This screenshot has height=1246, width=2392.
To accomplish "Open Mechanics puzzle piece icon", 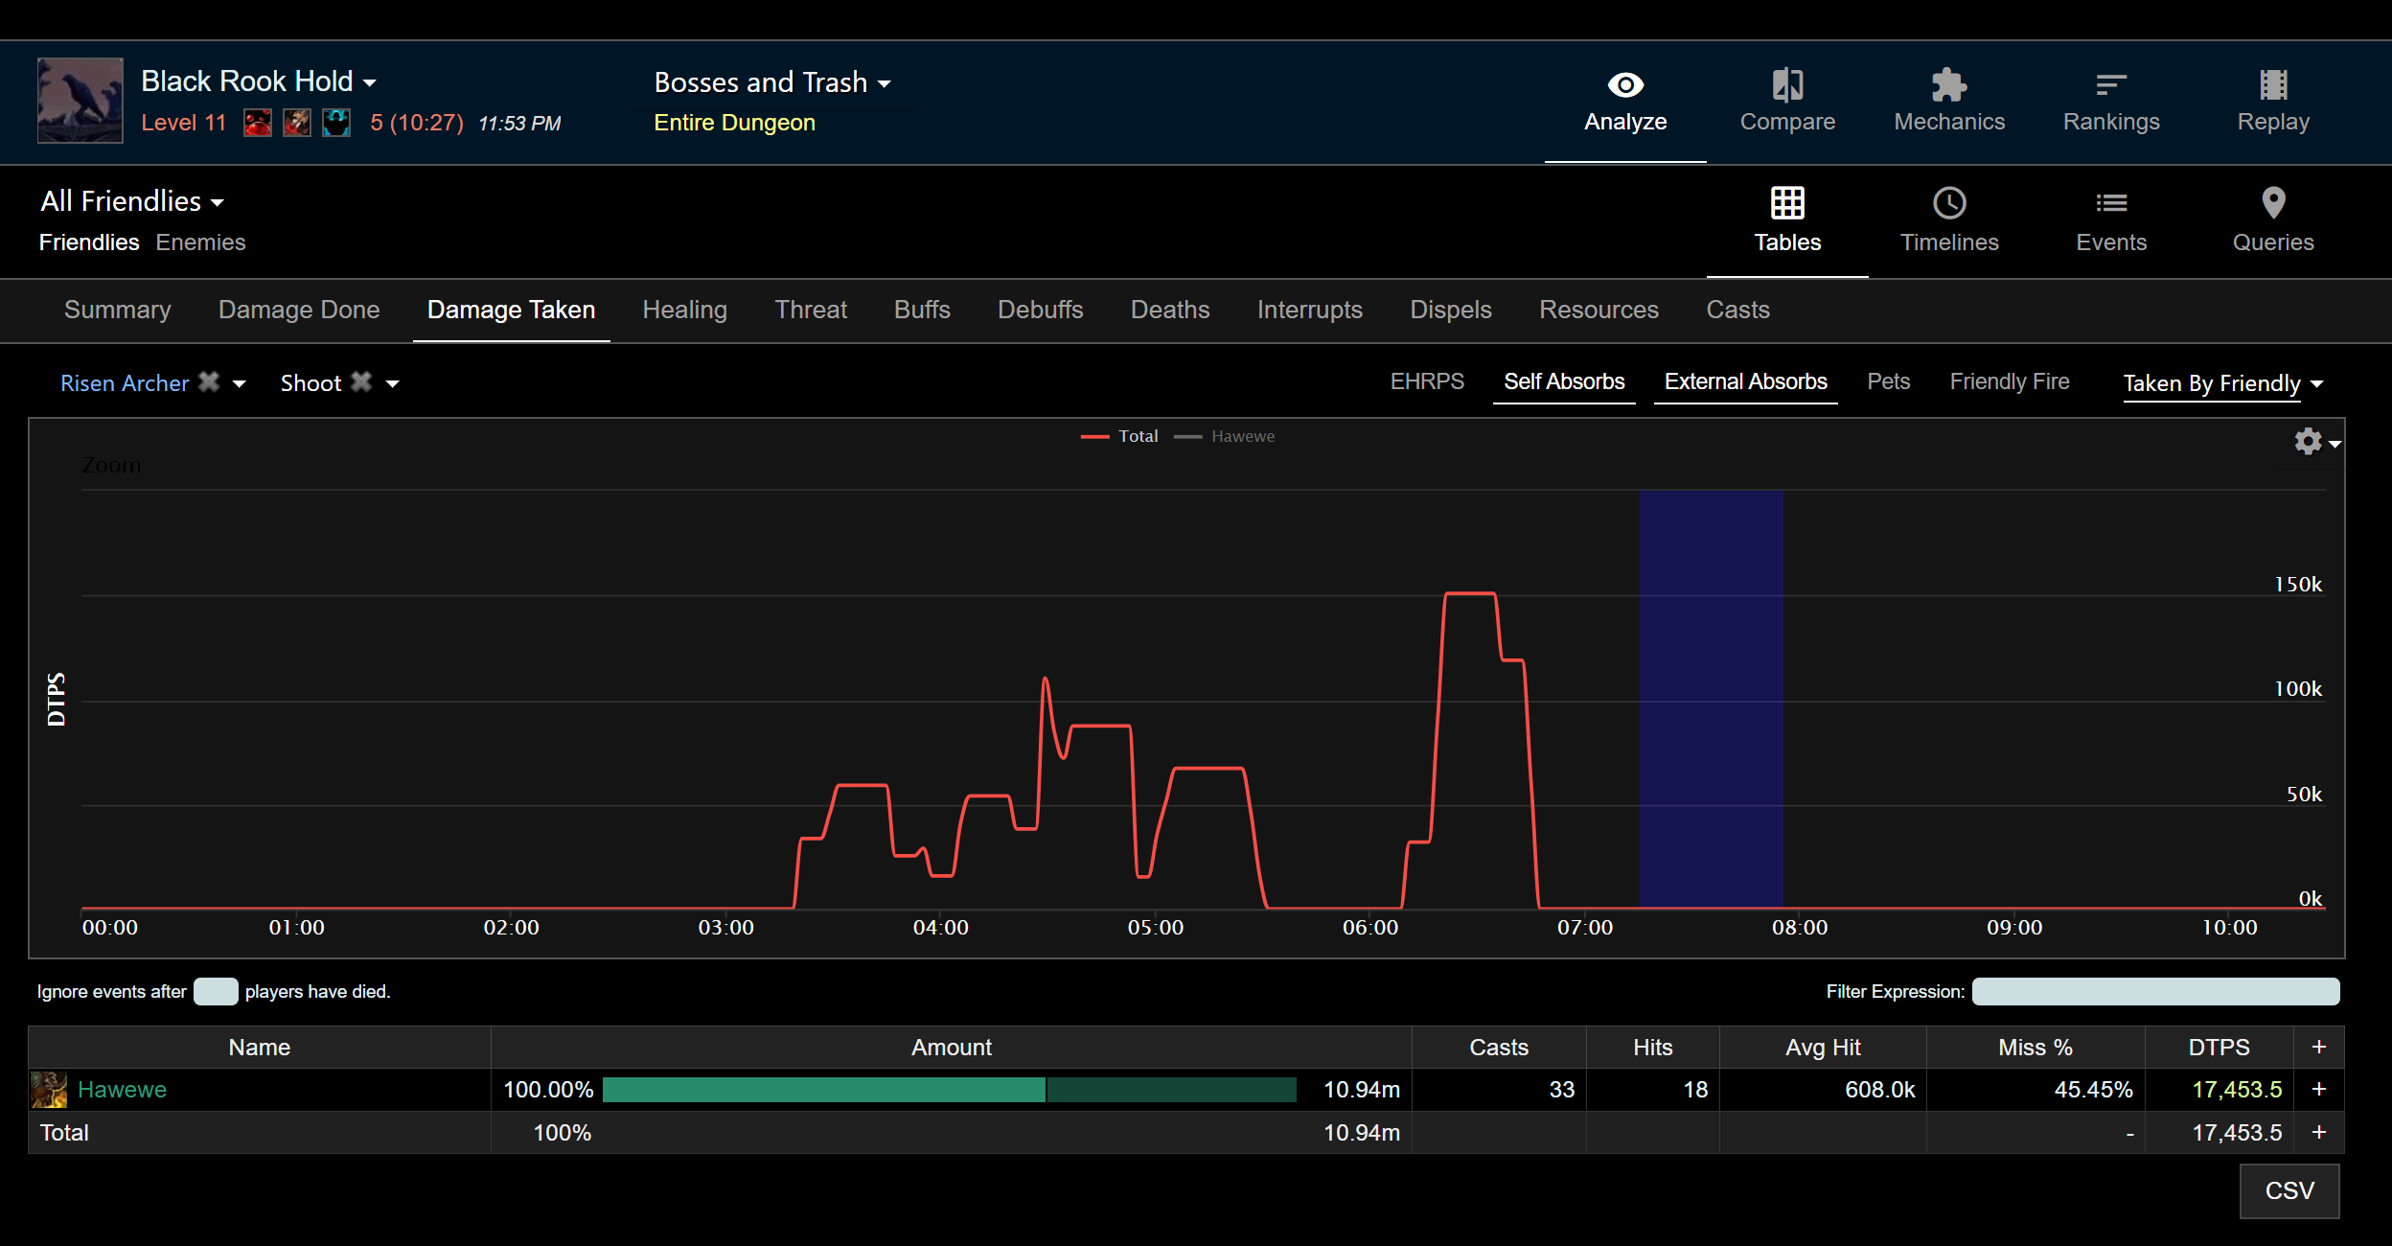I will pyautogui.click(x=1948, y=85).
